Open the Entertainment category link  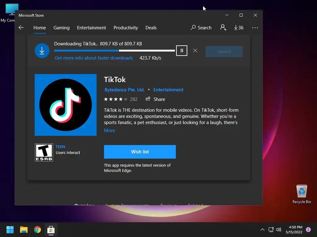[x=168, y=90]
